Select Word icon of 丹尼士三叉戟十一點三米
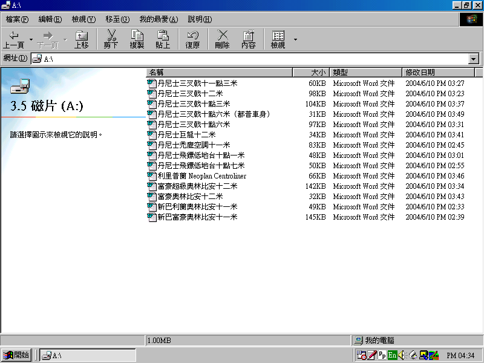The height and width of the screenshot is (363, 484). [152, 83]
